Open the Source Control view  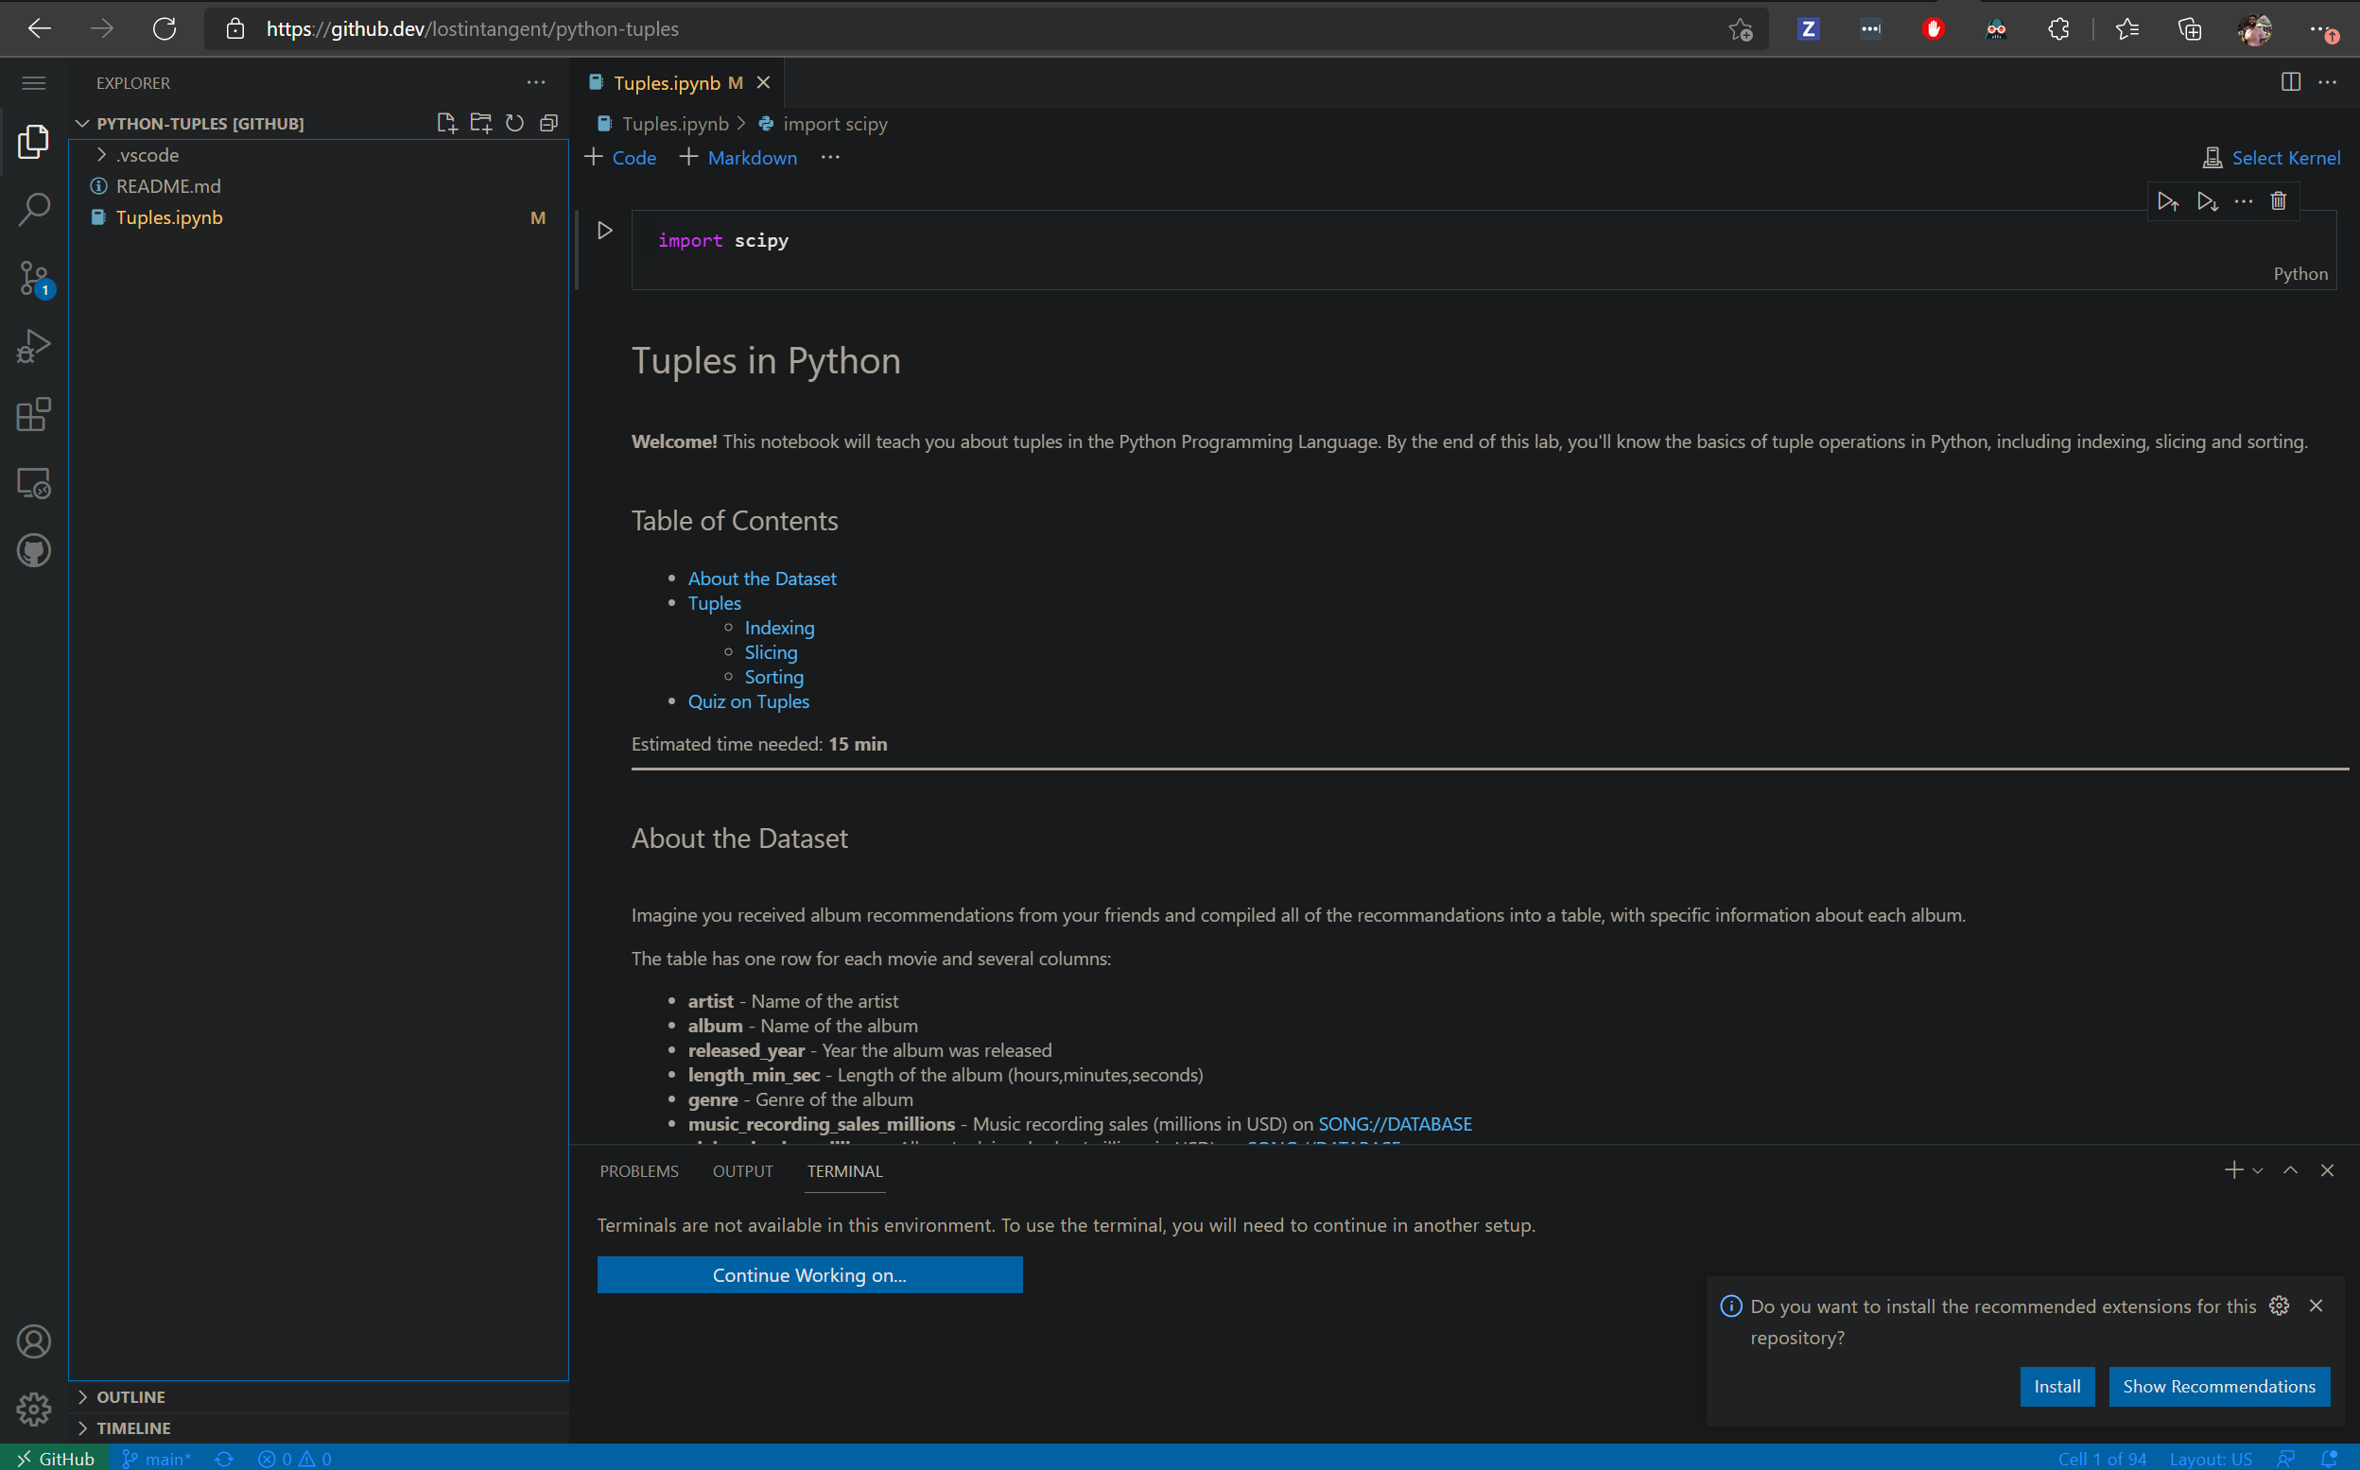[x=33, y=277]
